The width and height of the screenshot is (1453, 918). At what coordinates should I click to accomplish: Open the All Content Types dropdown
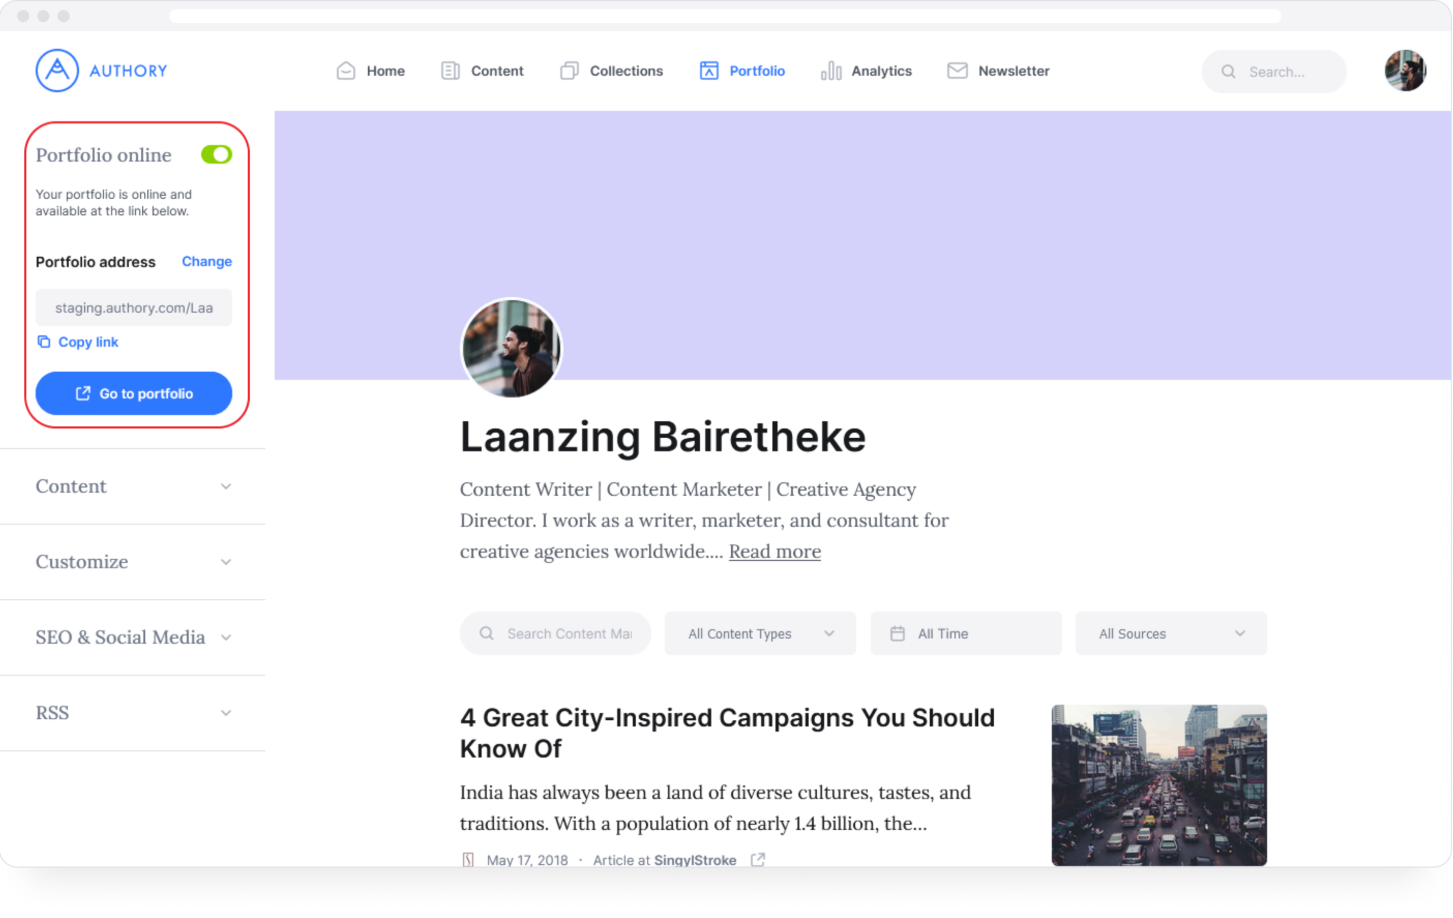point(760,634)
